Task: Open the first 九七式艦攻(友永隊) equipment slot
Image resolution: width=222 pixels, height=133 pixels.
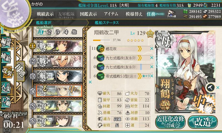Action: [121, 58]
